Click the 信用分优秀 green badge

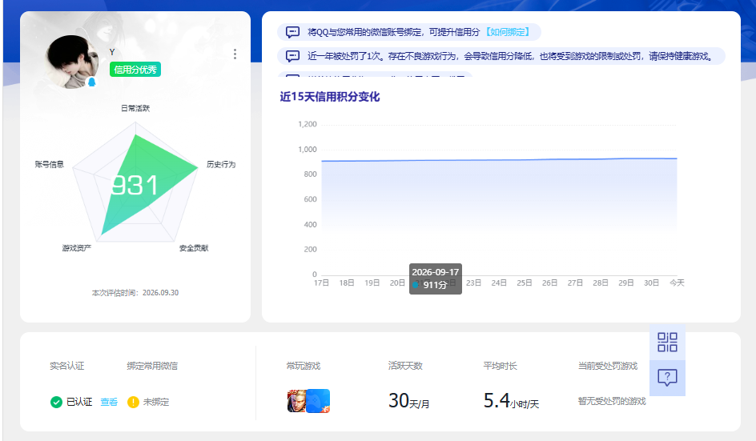[x=135, y=70]
